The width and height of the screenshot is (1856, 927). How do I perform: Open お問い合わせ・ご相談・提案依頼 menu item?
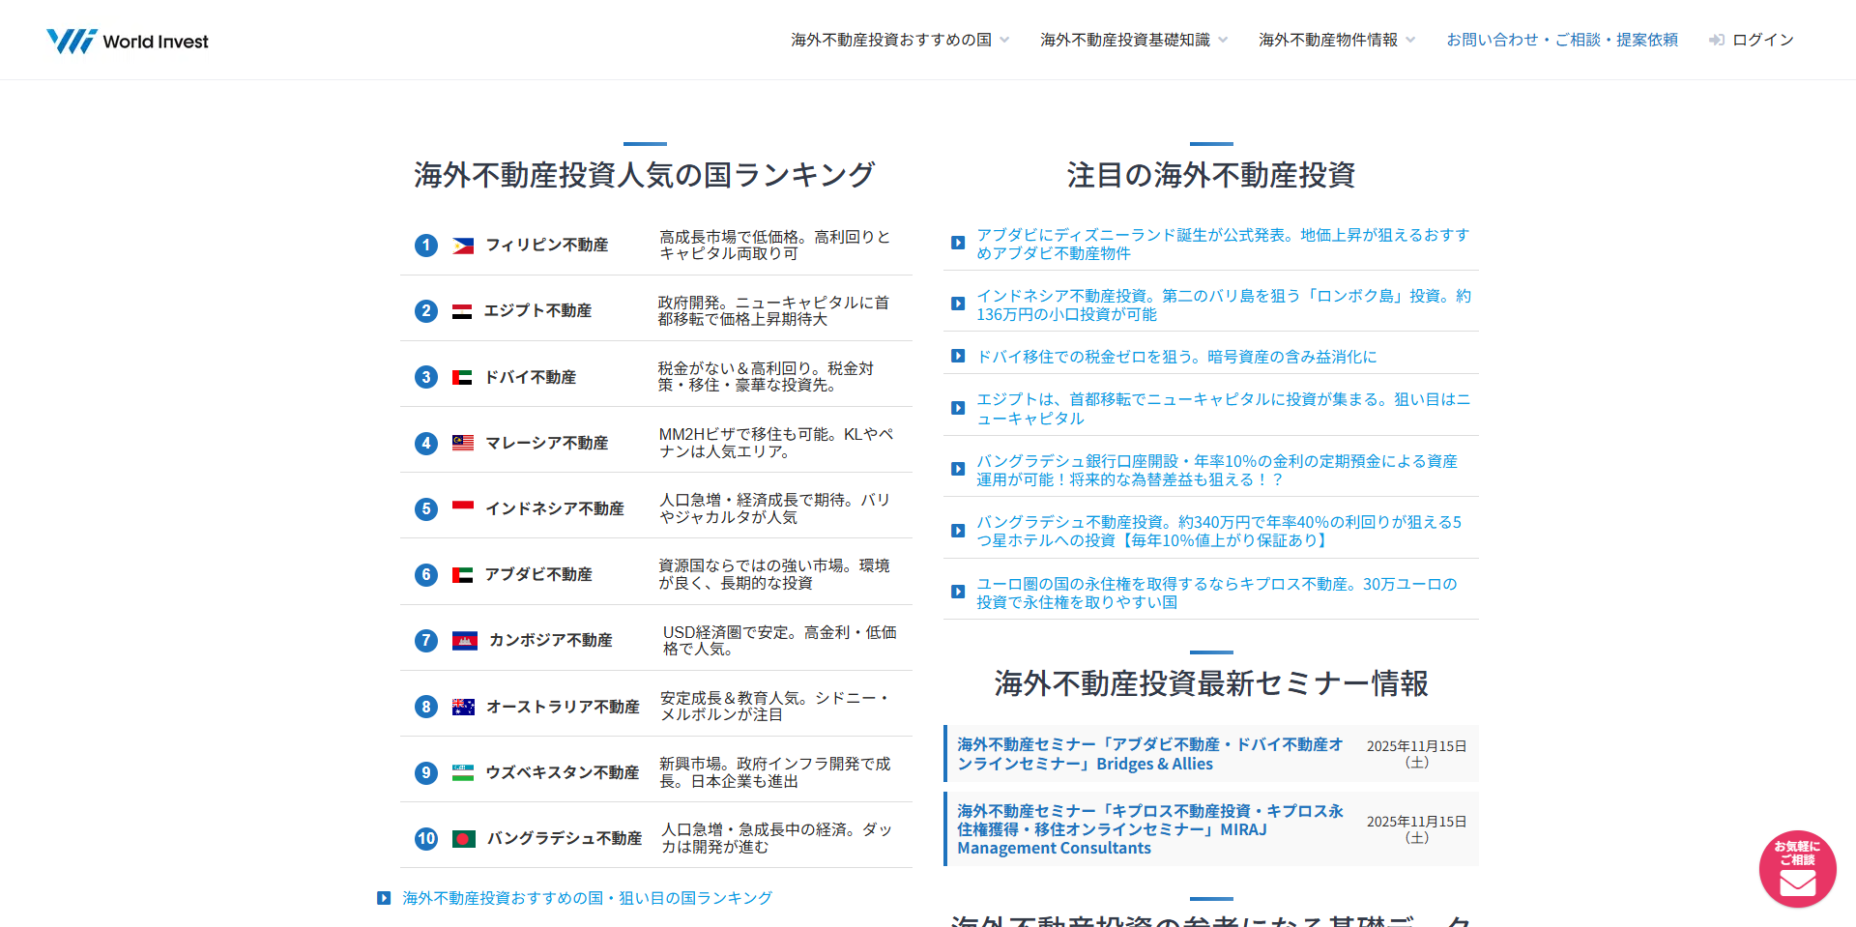(x=1561, y=40)
